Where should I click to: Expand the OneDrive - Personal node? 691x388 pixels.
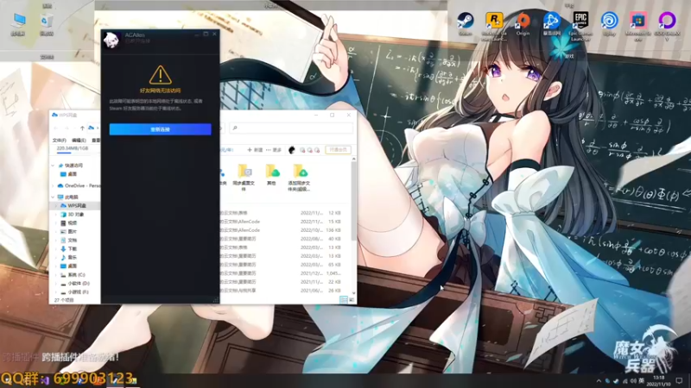pyautogui.click(x=54, y=185)
